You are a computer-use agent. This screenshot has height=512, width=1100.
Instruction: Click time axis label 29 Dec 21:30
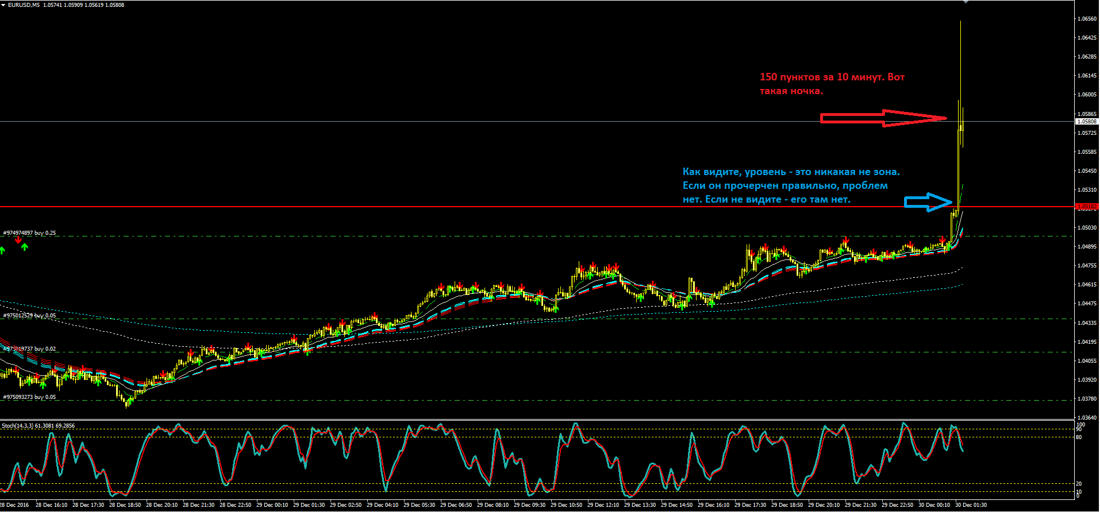(861, 505)
